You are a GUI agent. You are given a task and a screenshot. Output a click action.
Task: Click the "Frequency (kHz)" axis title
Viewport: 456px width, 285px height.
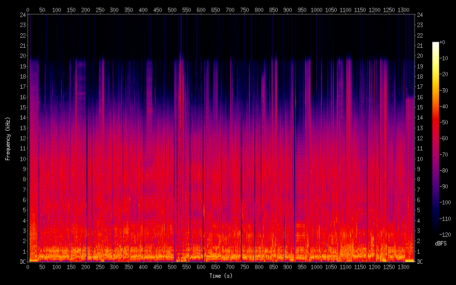click(x=8, y=138)
